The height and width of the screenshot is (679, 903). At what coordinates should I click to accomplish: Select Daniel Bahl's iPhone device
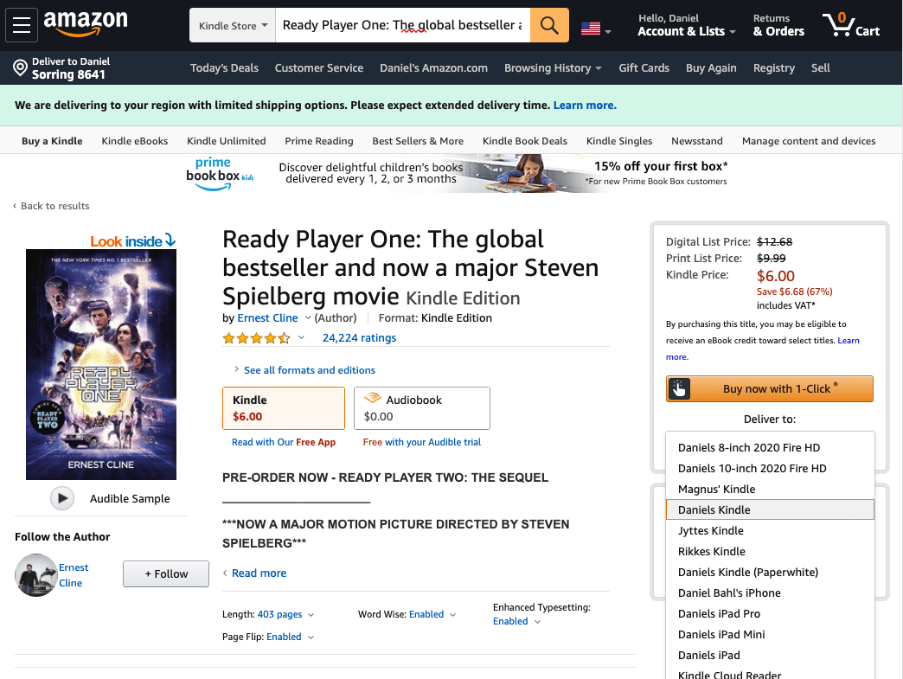(770, 593)
